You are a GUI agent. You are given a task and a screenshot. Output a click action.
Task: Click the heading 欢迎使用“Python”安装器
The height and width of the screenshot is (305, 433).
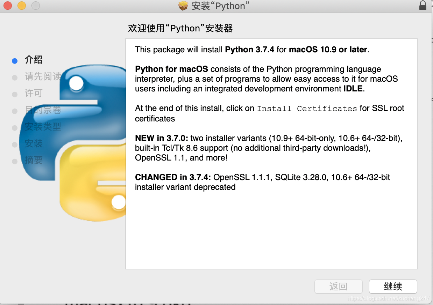pos(180,29)
